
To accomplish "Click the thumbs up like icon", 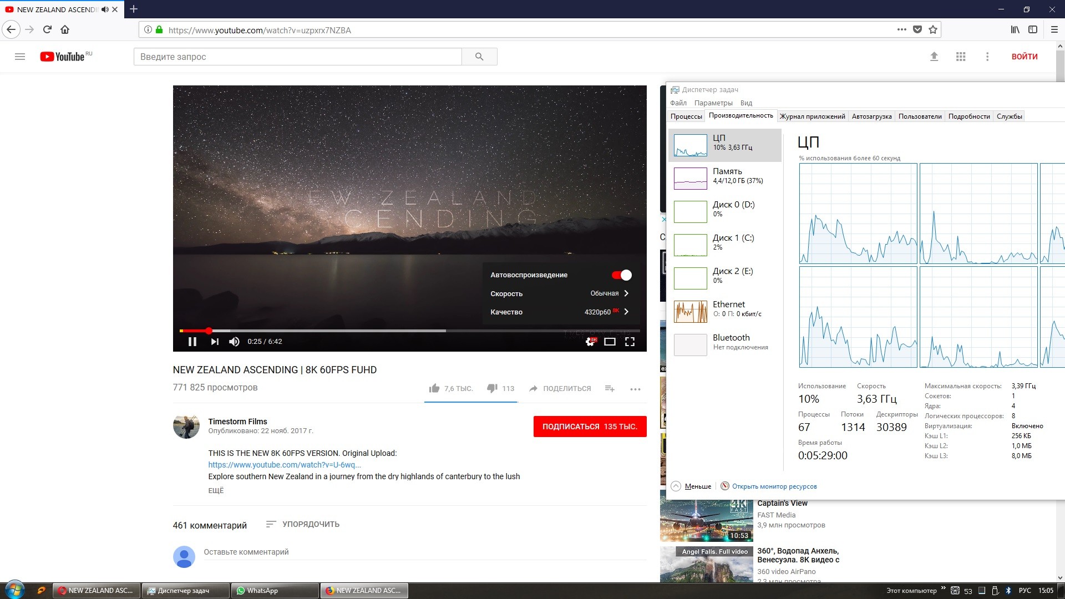I will (434, 388).
